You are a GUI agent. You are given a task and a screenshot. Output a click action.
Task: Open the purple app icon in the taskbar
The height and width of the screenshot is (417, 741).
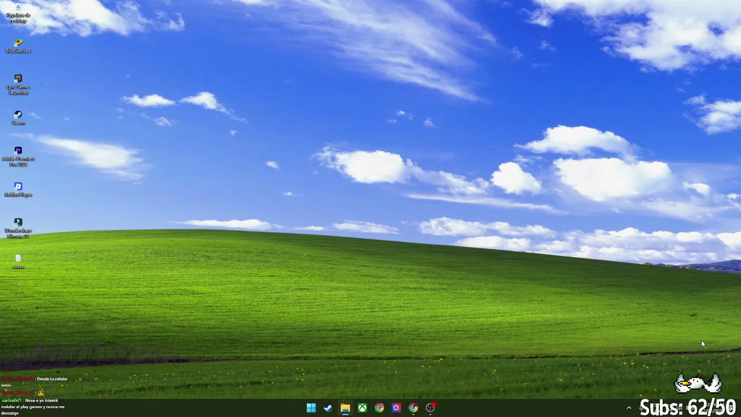pyautogui.click(x=397, y=408)
